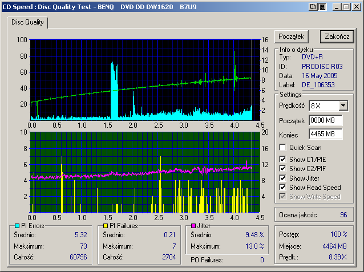Click the Koniec 4465 MB input field
The image size is (364, 272).
(x=325, y=134)
